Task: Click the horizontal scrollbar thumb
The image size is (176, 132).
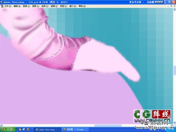Action: [x=108, y=125]
